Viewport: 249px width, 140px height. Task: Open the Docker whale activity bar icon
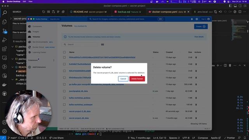pyautogui.click(x=4, y=85)
